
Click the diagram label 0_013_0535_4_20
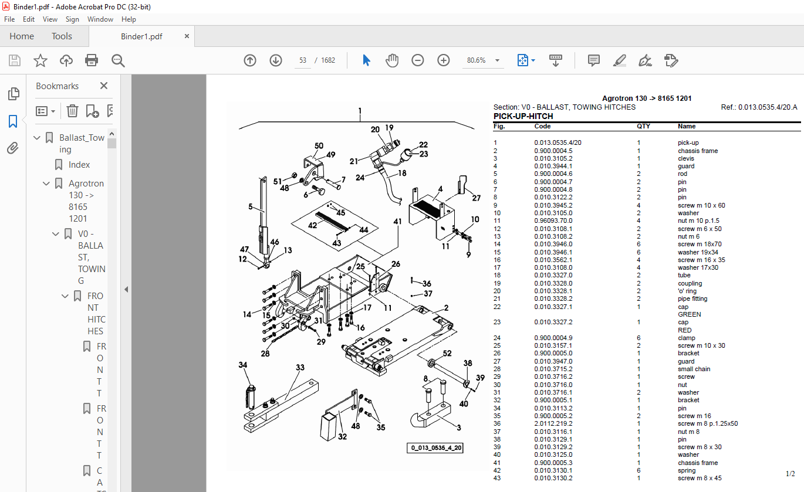436,448
